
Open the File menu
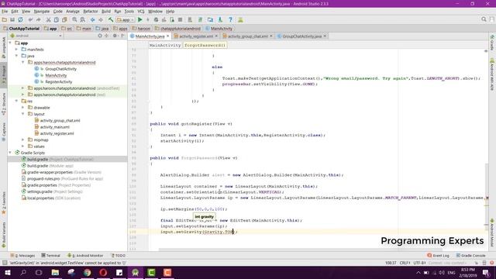point(5,12)
